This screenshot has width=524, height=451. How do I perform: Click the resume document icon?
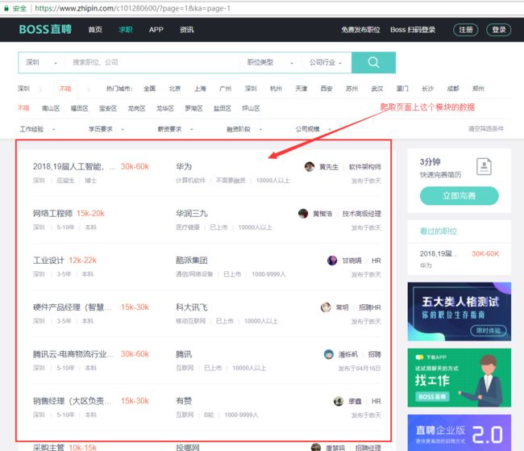pos(484,166)
